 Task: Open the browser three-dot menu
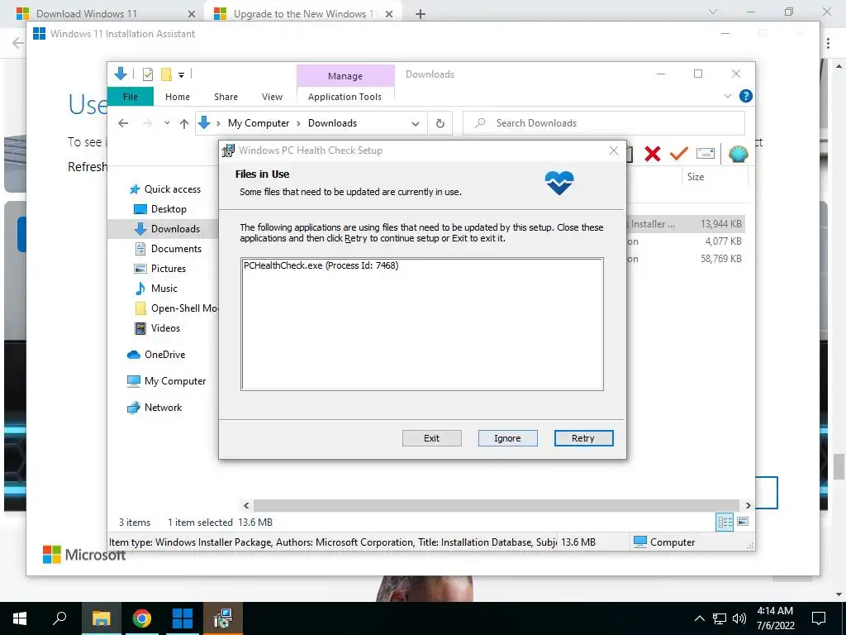(828, 43)
